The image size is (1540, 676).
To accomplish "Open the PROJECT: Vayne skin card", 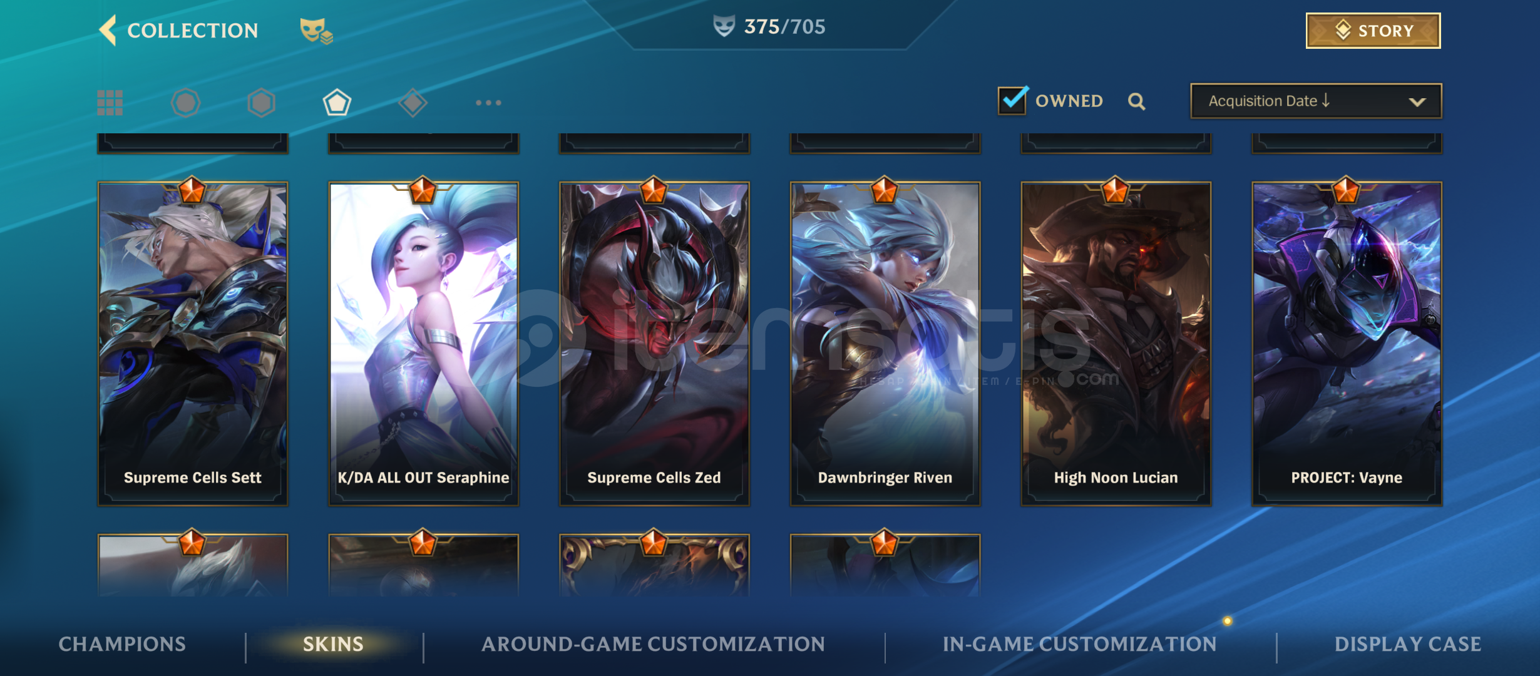I will (1347, 343).
